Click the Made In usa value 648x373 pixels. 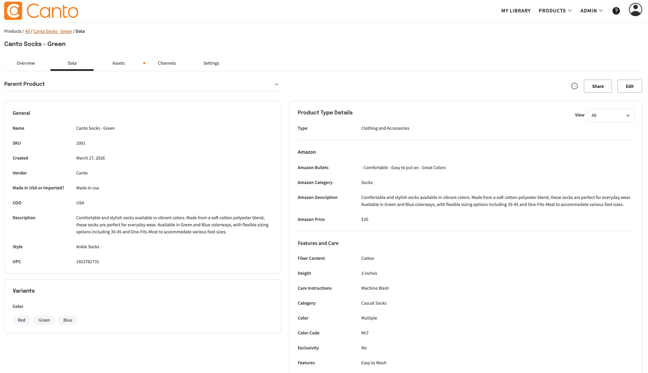[x=88, y=188]
